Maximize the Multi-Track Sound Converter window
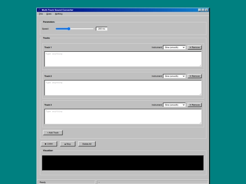Screen dimensions: 246x184 coord(203,10)
